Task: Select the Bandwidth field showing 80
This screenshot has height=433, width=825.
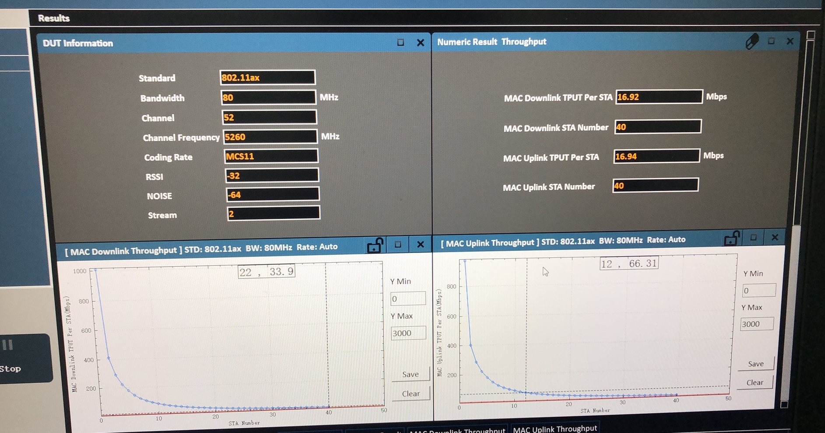Action: tap(268, 97)
